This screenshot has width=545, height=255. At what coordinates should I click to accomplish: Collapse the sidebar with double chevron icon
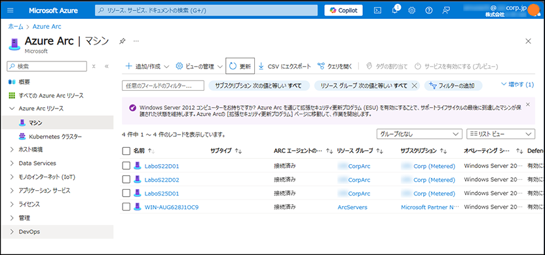107,66
